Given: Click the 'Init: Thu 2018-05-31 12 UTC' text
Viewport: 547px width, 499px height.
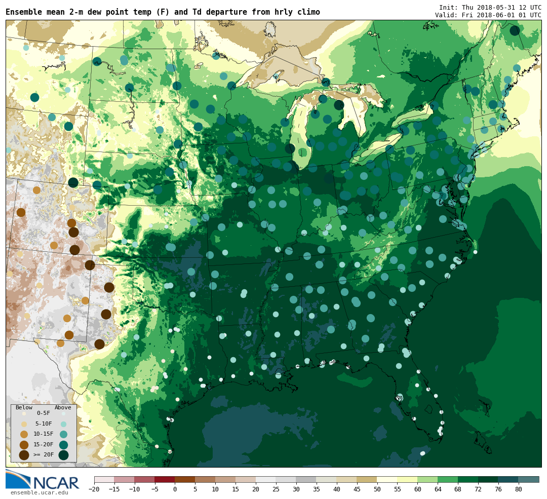Looking at the screenshot, I should (490, 7).
